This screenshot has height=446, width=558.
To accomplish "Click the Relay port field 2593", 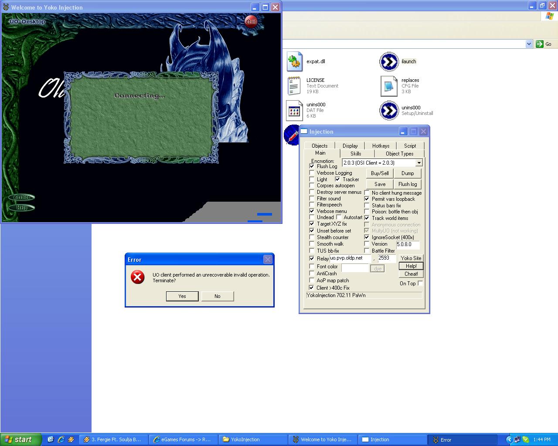I will coord(387,258).
